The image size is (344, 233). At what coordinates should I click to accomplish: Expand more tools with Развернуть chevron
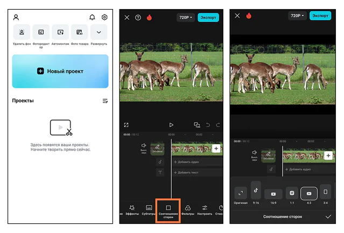pyautogui.click(x=99, y=33)
